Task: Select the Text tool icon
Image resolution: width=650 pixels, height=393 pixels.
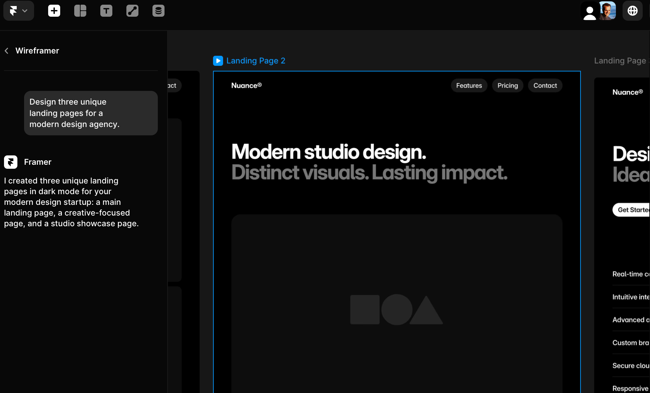Action: click(106, 11)
